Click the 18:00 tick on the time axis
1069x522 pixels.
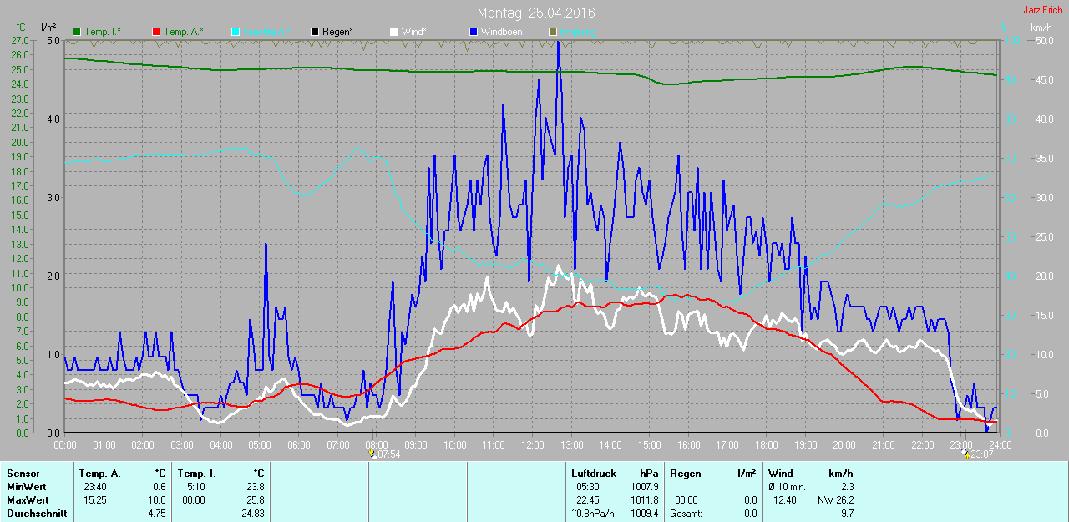click(x=766, y=444)
